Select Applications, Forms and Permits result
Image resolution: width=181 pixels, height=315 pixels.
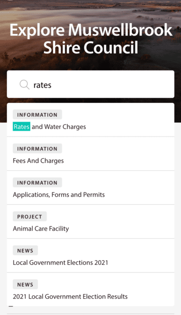pos(91,188)
